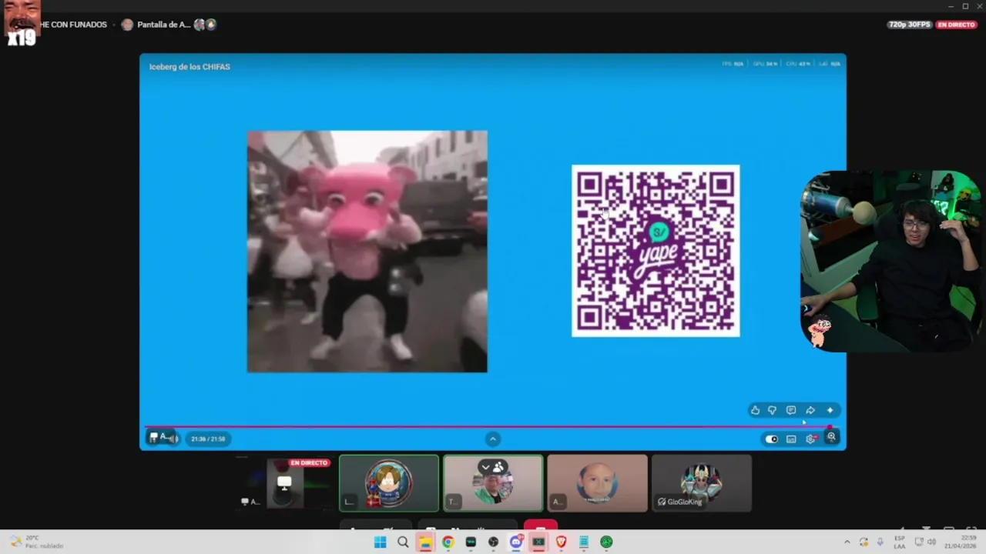
Task: Select the child face avatar participant tile
Action: [598, 483]
